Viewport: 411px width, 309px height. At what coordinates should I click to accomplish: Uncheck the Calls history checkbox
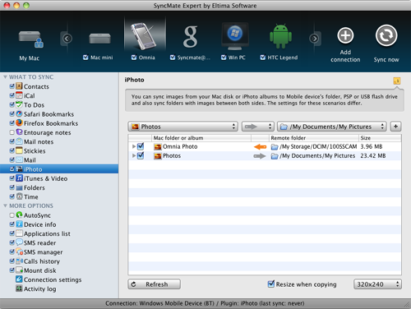tap(12, 261)
